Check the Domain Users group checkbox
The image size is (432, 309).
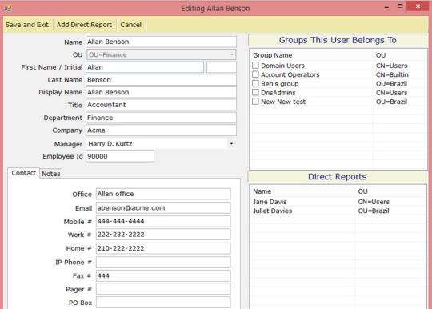point(255,66)
